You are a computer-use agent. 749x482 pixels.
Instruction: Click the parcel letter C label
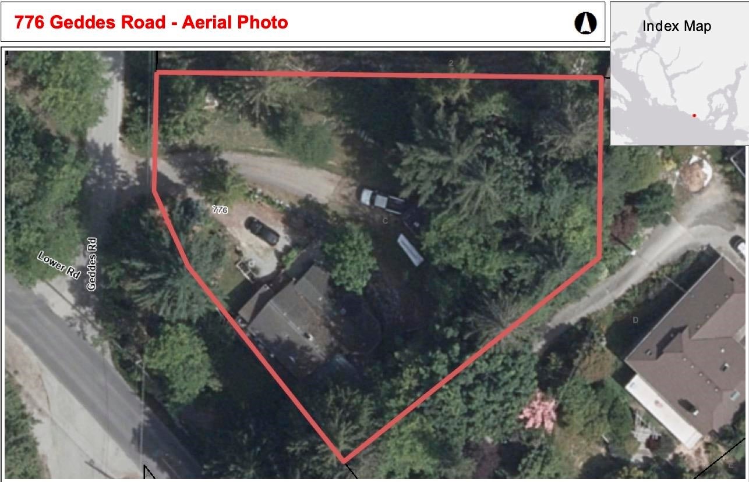tap(385, 221)
